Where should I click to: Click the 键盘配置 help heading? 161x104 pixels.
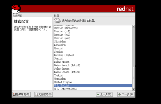[x=21, y=21]
